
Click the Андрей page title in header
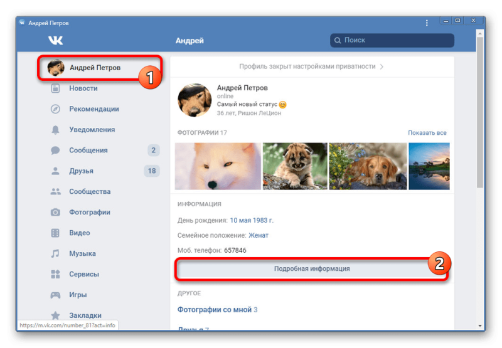pos(190,41)
